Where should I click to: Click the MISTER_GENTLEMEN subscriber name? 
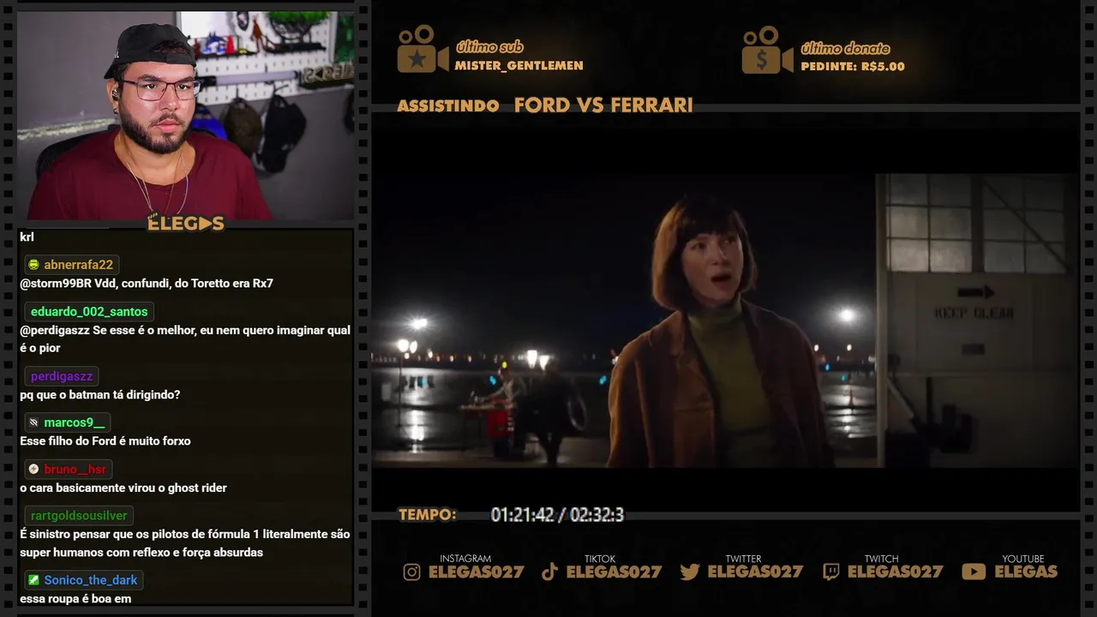519,66
